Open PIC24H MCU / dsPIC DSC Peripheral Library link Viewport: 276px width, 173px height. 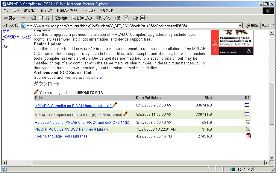click(72, 129)
